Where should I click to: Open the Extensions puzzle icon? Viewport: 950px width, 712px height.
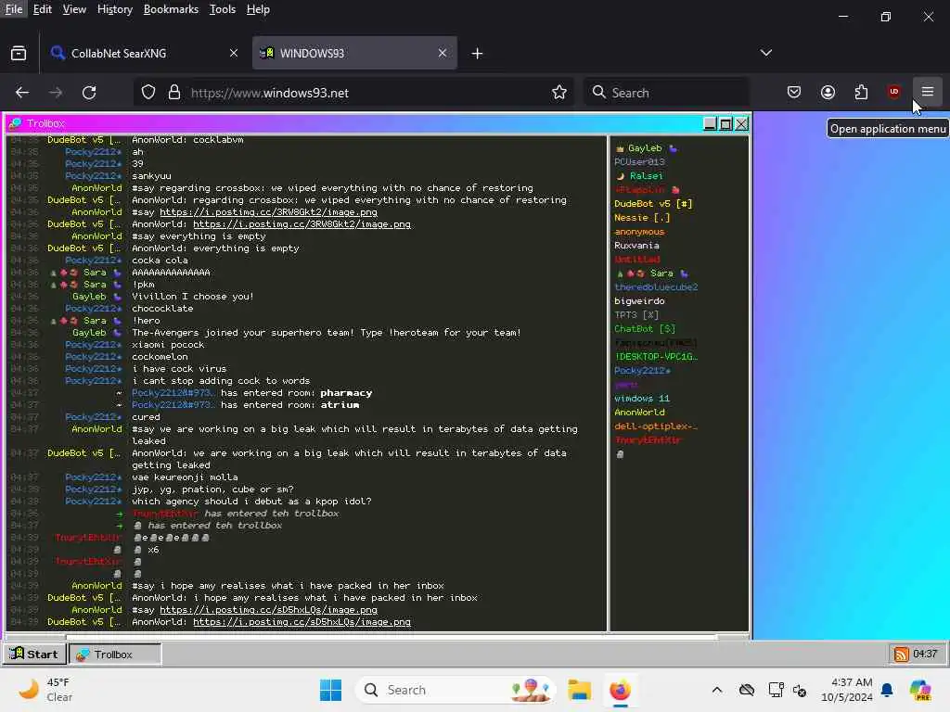pyautogui.click(x=861, y=92)
